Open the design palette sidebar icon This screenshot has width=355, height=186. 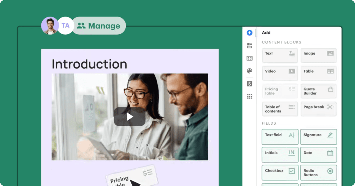249,71
